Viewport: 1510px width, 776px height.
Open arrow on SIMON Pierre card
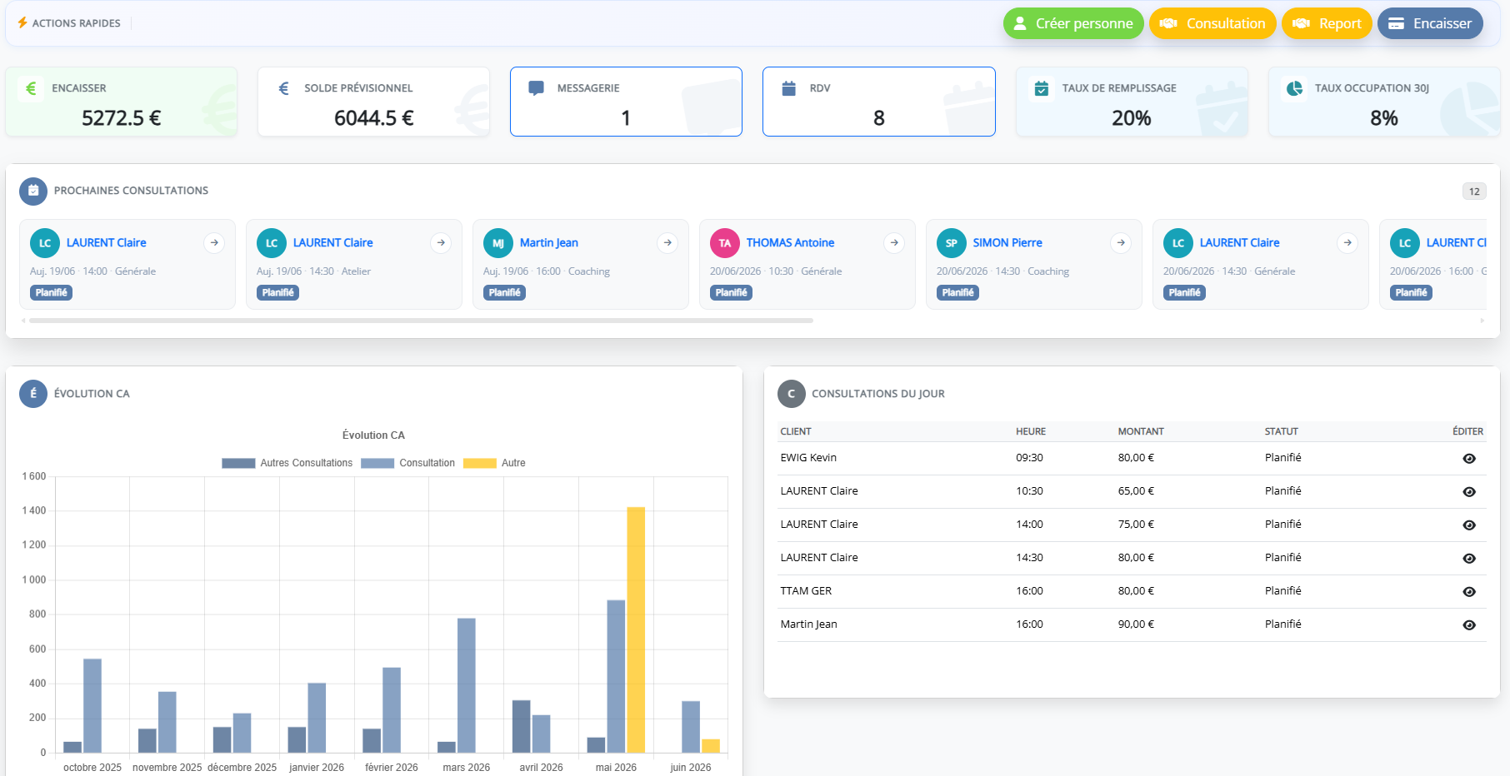[1121, 243]
